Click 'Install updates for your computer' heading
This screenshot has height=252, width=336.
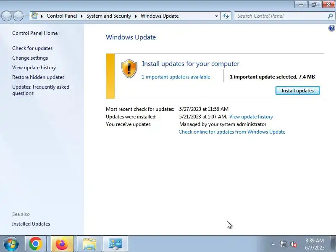click(x=191, y=64)
